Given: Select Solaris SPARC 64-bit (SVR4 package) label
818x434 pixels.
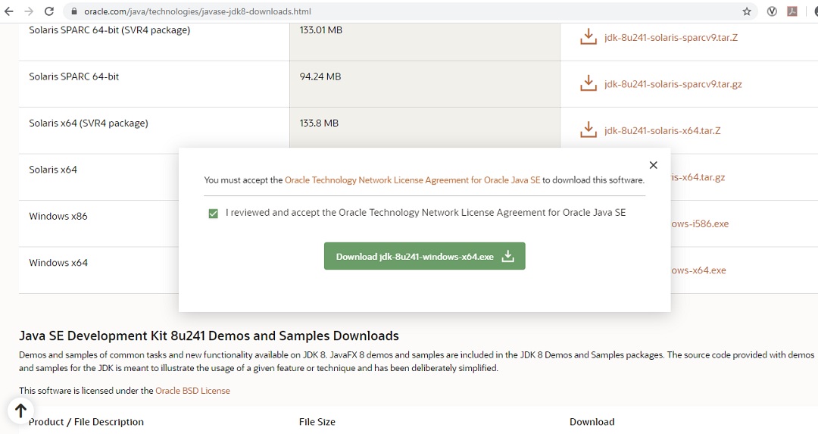Looking at the screenshot, I should (x=110, y=30).
